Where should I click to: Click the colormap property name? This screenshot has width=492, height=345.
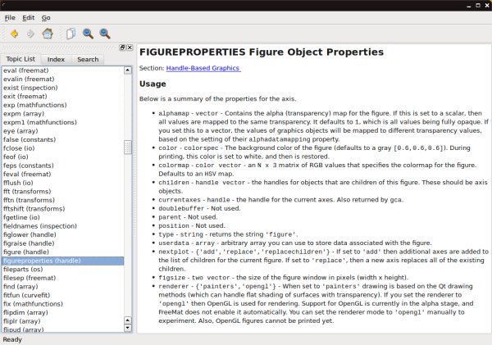pyautogui.click(x=174, y=166)
